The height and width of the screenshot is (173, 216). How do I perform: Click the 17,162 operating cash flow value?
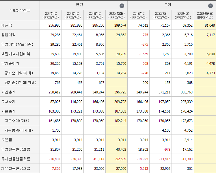click(187, 149)
